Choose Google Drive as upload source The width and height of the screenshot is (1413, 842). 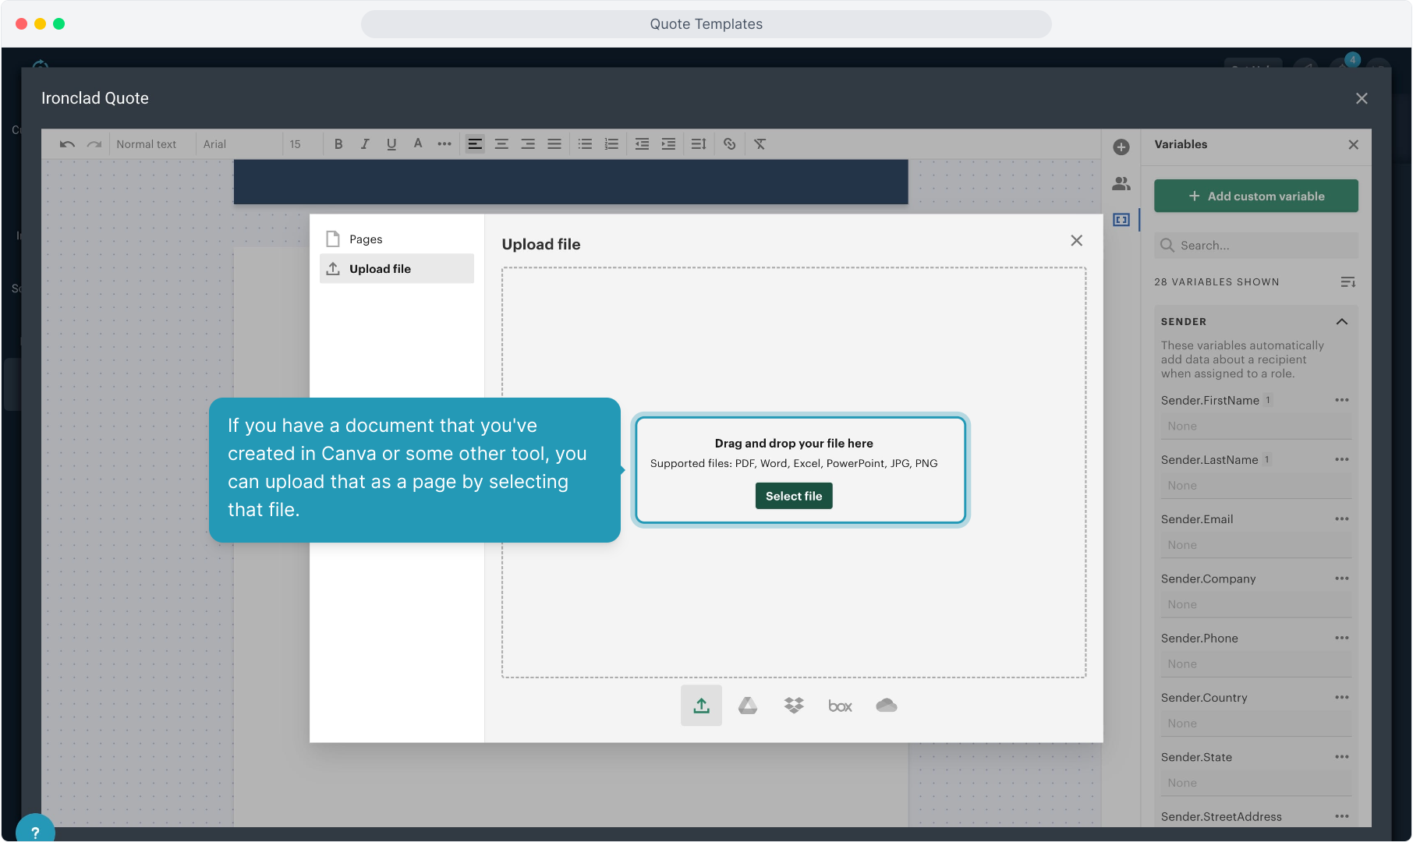(748, 706)
